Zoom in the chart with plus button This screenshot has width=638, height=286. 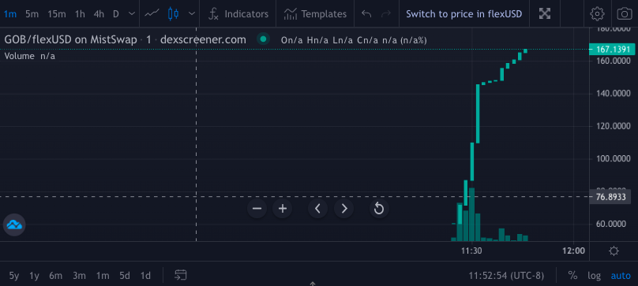(283, 209)
